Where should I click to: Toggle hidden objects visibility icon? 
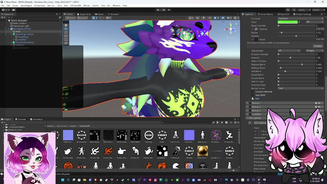(223, 18)
